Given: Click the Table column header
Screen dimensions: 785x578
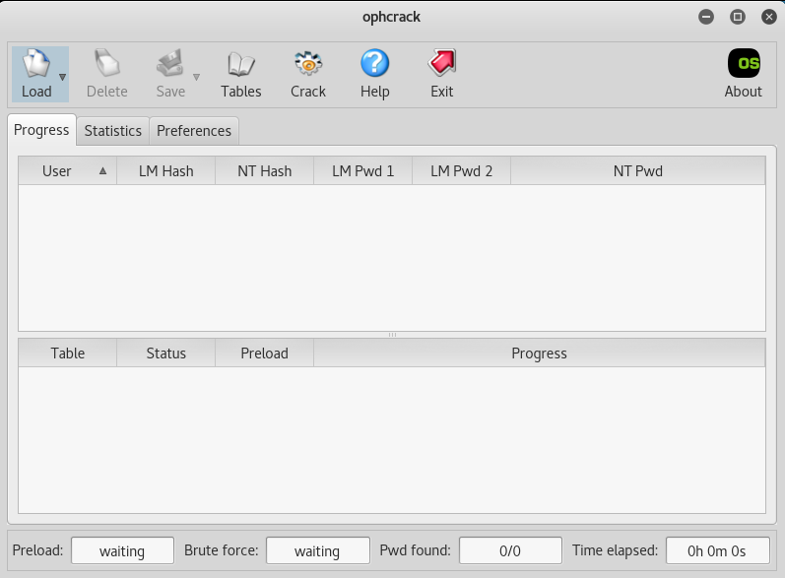Looking at the screenshot, I should [68, 353].
